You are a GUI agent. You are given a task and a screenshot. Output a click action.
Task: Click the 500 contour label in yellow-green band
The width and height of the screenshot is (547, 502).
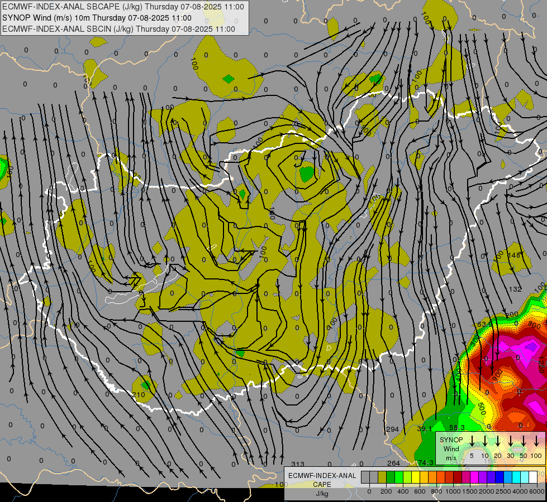click(x=482, y=409)
